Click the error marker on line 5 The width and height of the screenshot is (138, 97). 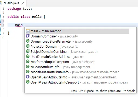tap(0, 25)
